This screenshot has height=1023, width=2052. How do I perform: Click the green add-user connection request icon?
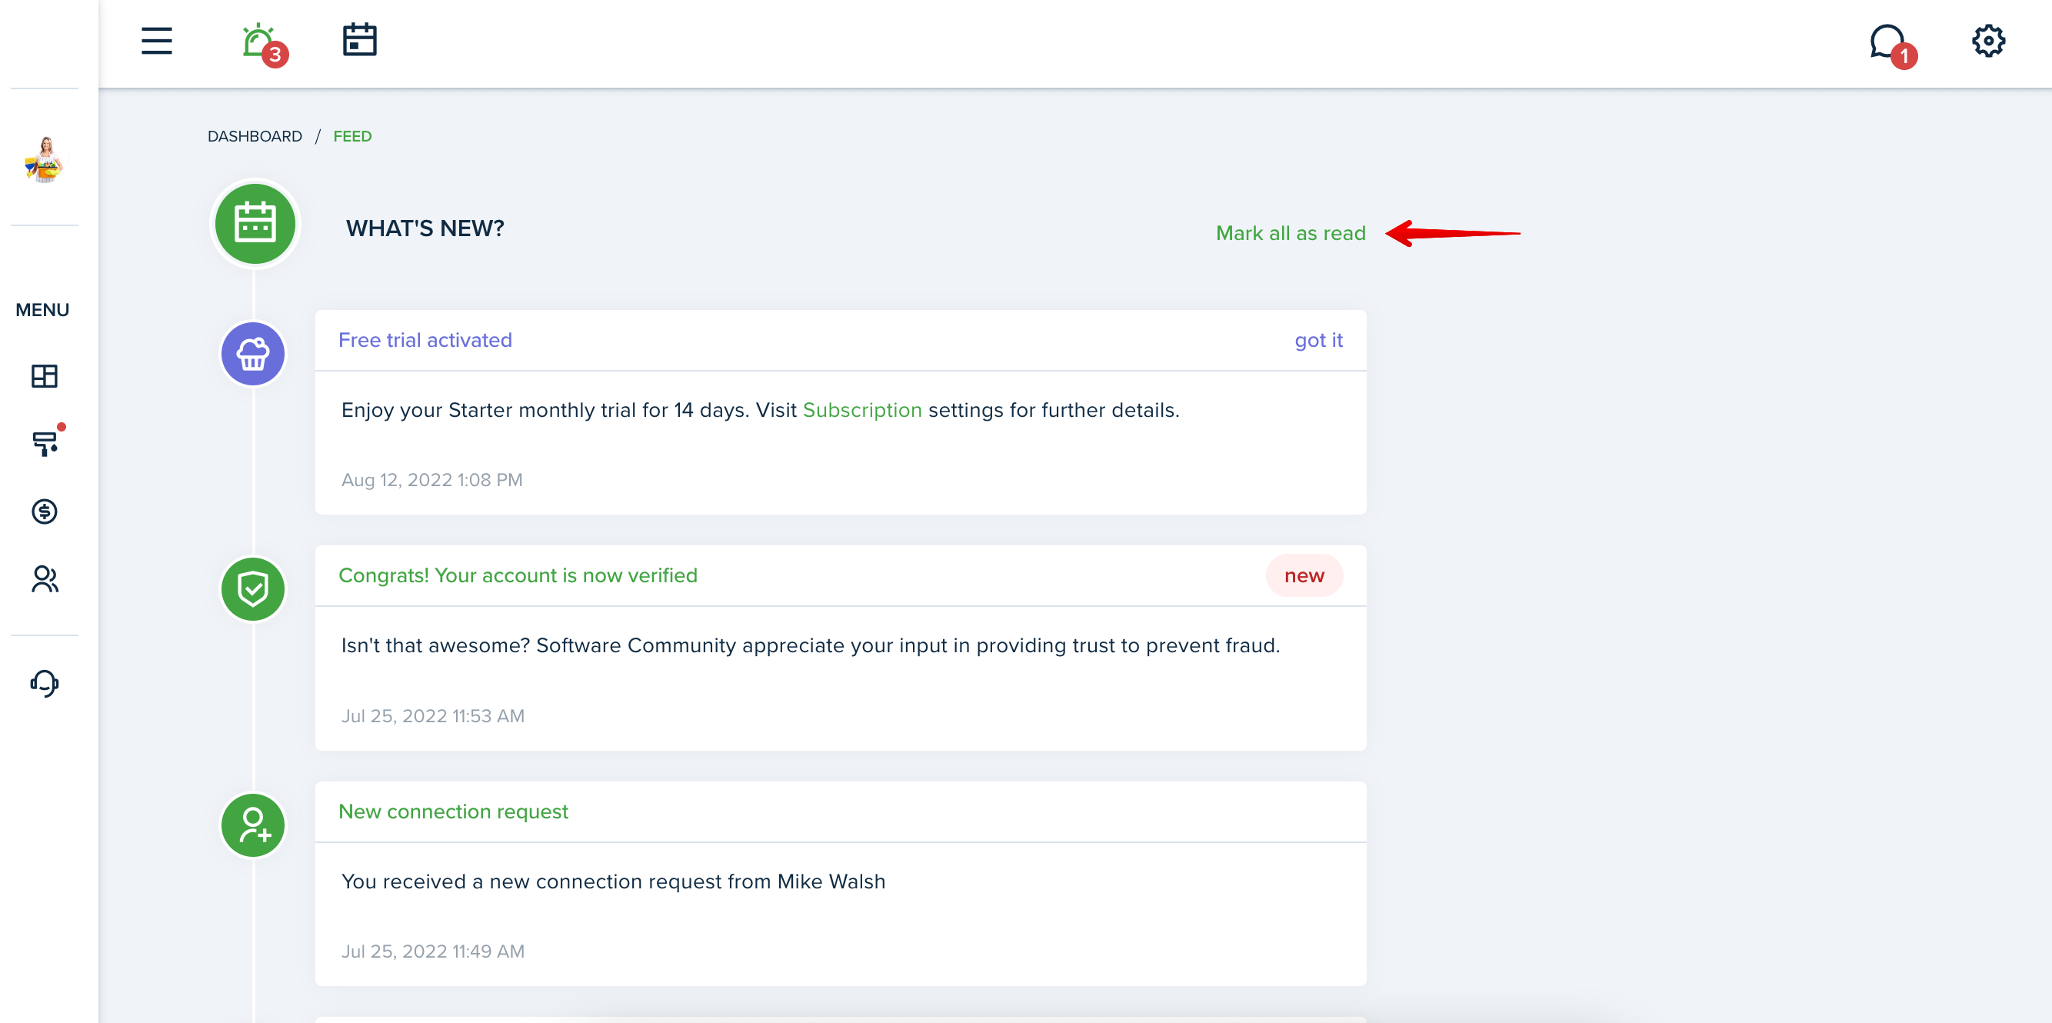(253, 825)
